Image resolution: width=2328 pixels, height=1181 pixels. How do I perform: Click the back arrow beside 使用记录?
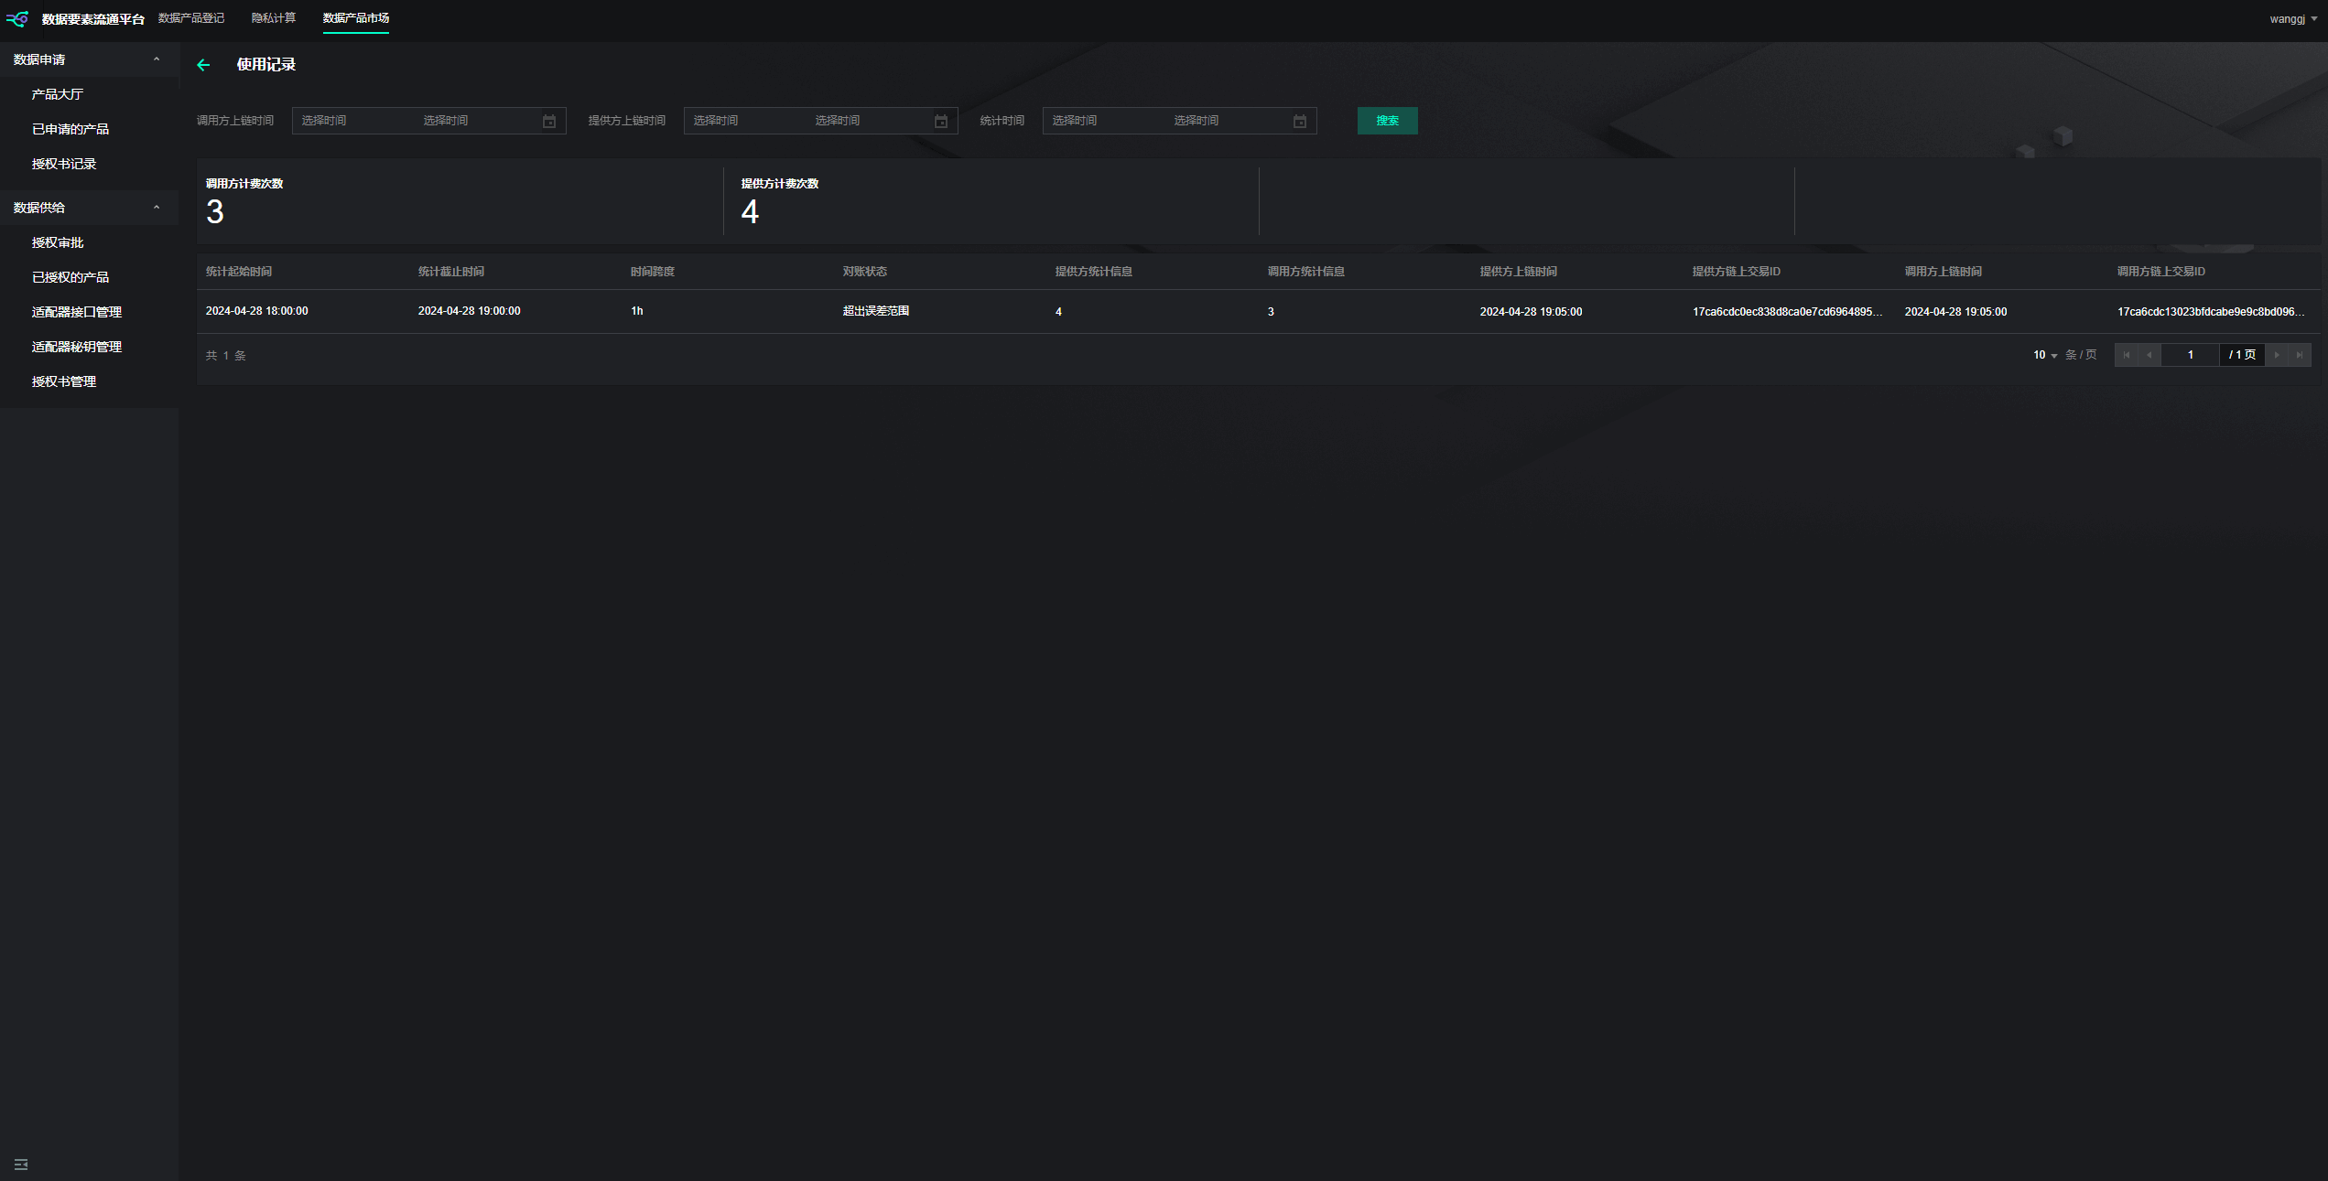pos(203,65)
